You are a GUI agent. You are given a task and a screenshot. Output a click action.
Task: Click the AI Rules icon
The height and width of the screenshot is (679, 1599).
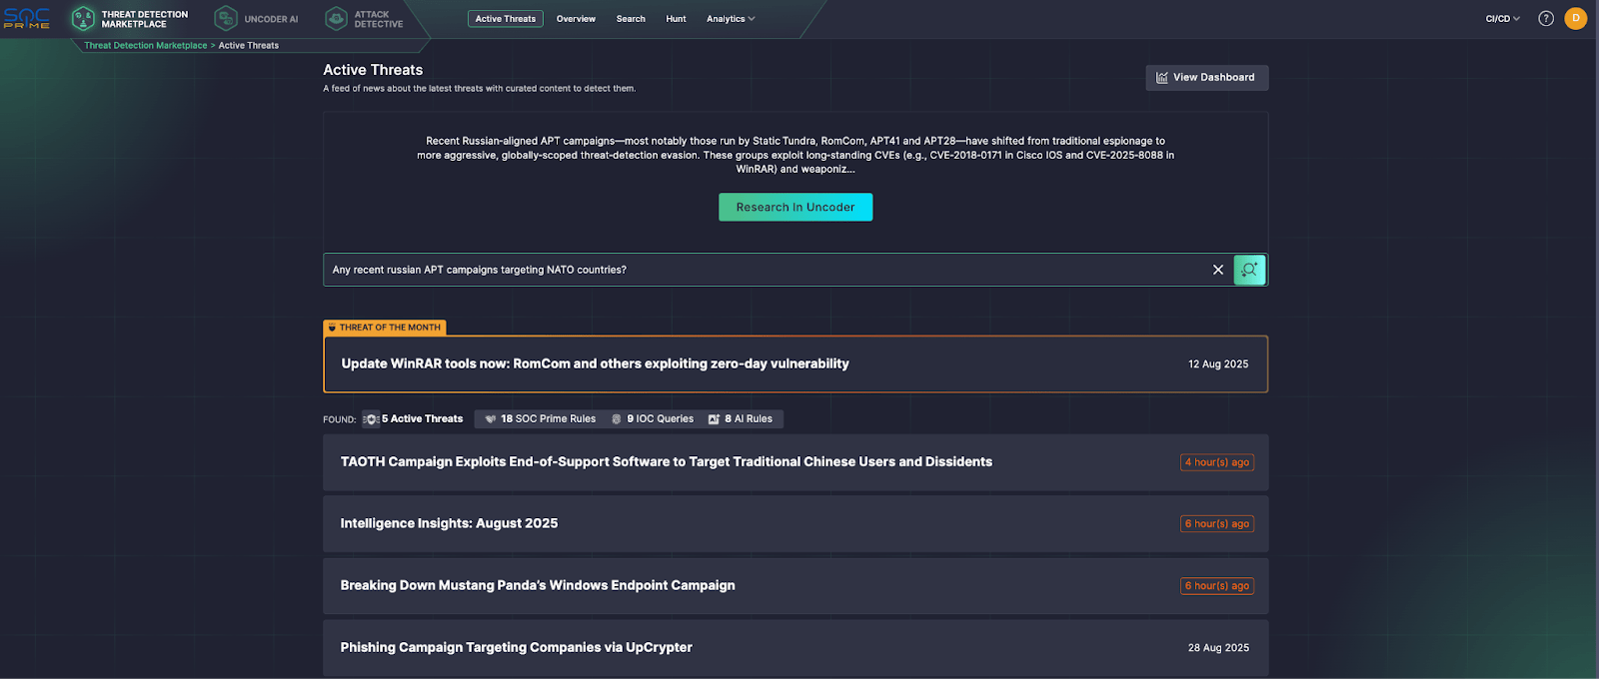(714, 419)
